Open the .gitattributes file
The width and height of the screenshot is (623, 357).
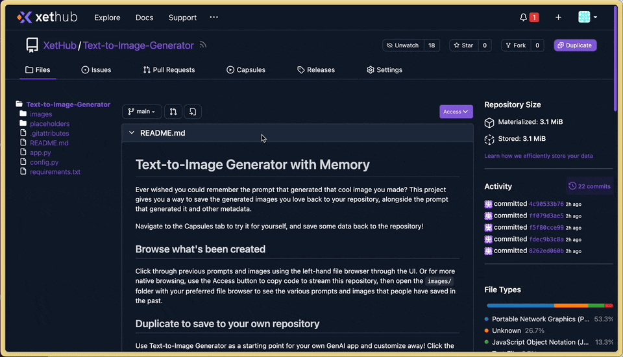pyautogui.click(x=49, y=133)
